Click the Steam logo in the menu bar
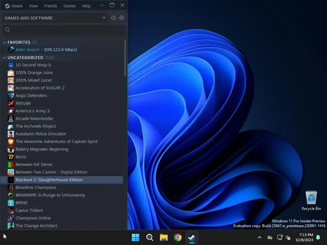The image size is (327, 245). (7, 6)
